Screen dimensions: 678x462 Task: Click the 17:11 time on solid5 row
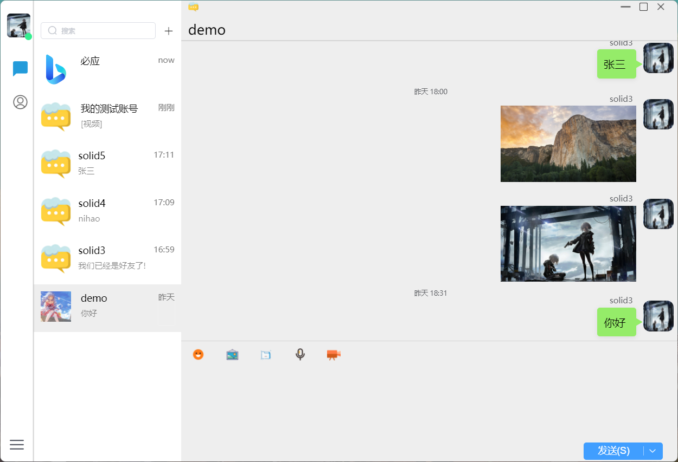[x=164, y=155]
